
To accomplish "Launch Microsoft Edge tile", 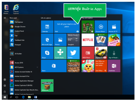I will (x=47, y=40).
